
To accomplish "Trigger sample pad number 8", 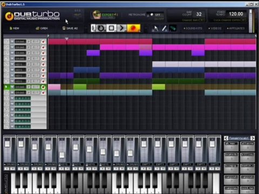I will point(248,180).
